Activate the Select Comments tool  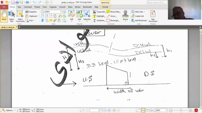20,16
